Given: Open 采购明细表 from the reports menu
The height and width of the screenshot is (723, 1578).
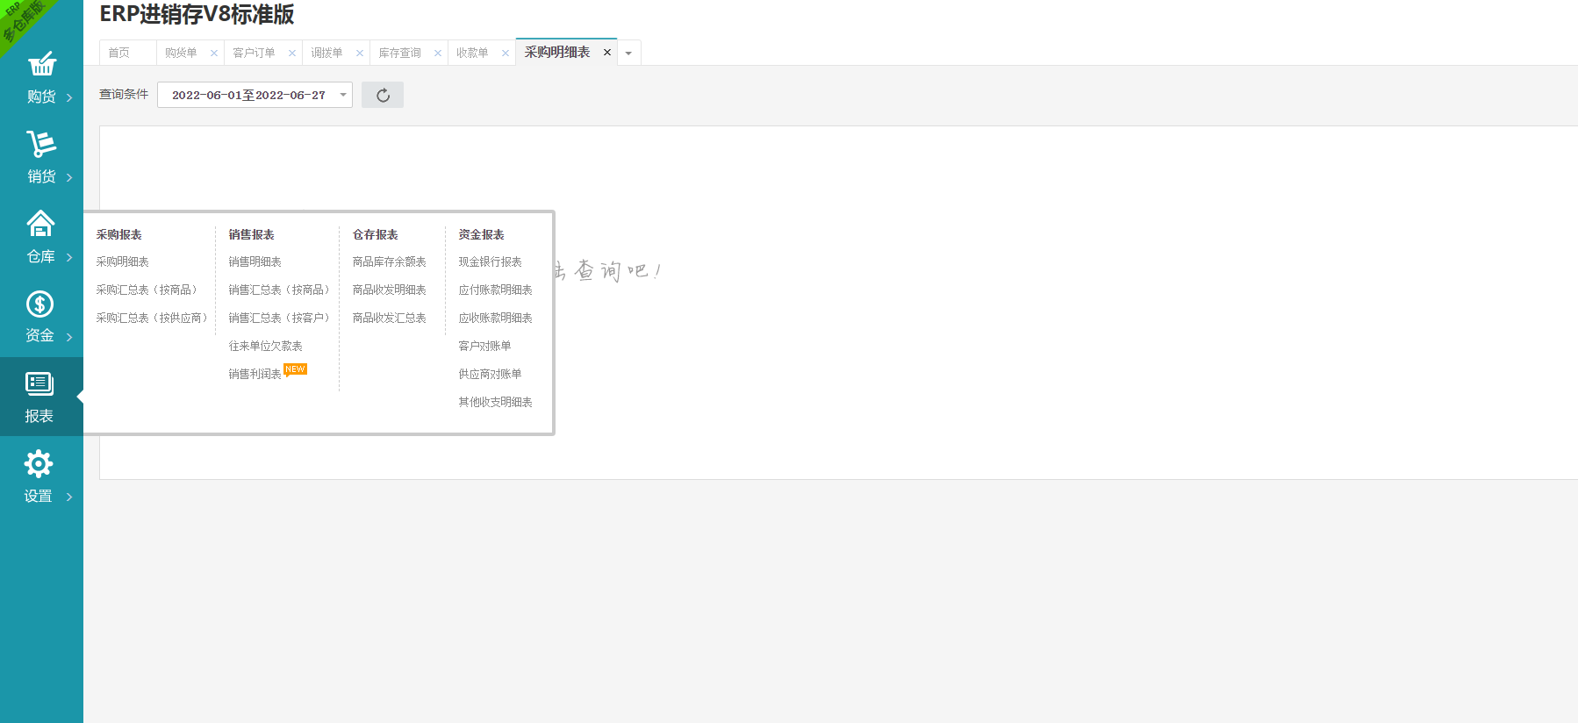Looking at the screenshot, I should 123,262.
